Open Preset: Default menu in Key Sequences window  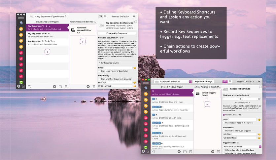click(121, 17)
